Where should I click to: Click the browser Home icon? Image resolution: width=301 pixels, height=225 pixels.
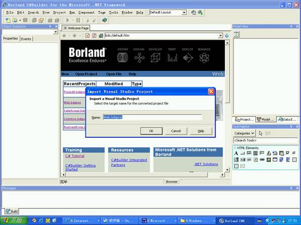pos(101,36)
